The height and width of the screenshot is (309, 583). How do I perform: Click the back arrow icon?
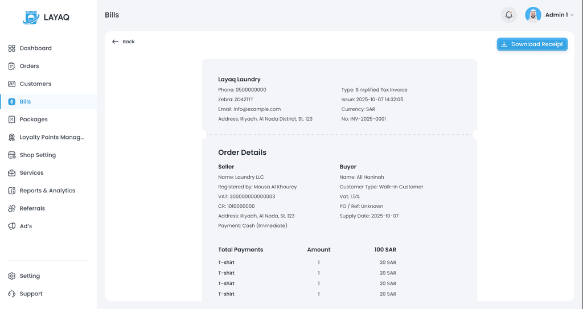click(x=115, y=42)
